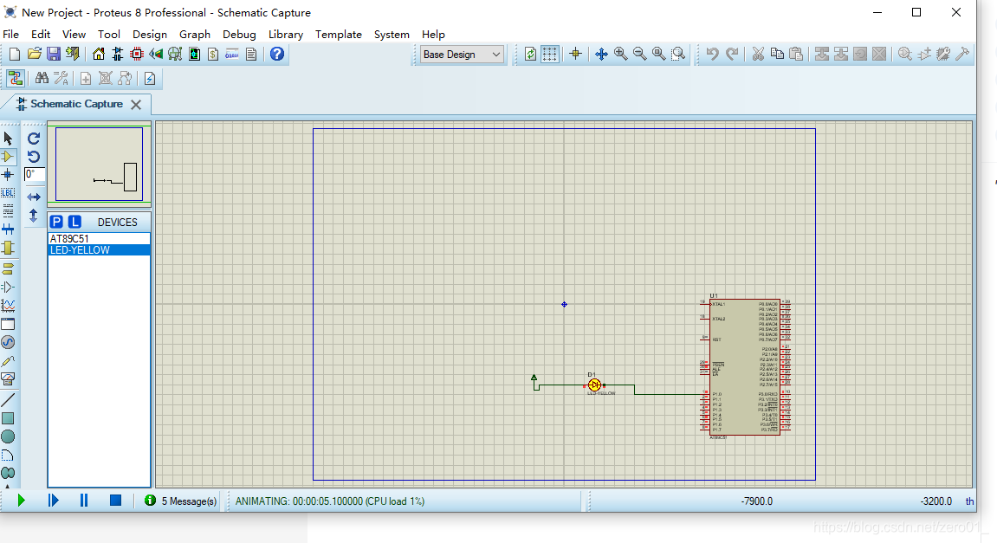The height and width of the screenshot is (543, 997).
Task: Flip vertically with Y-mirror arrows
Action: point(34,216)
